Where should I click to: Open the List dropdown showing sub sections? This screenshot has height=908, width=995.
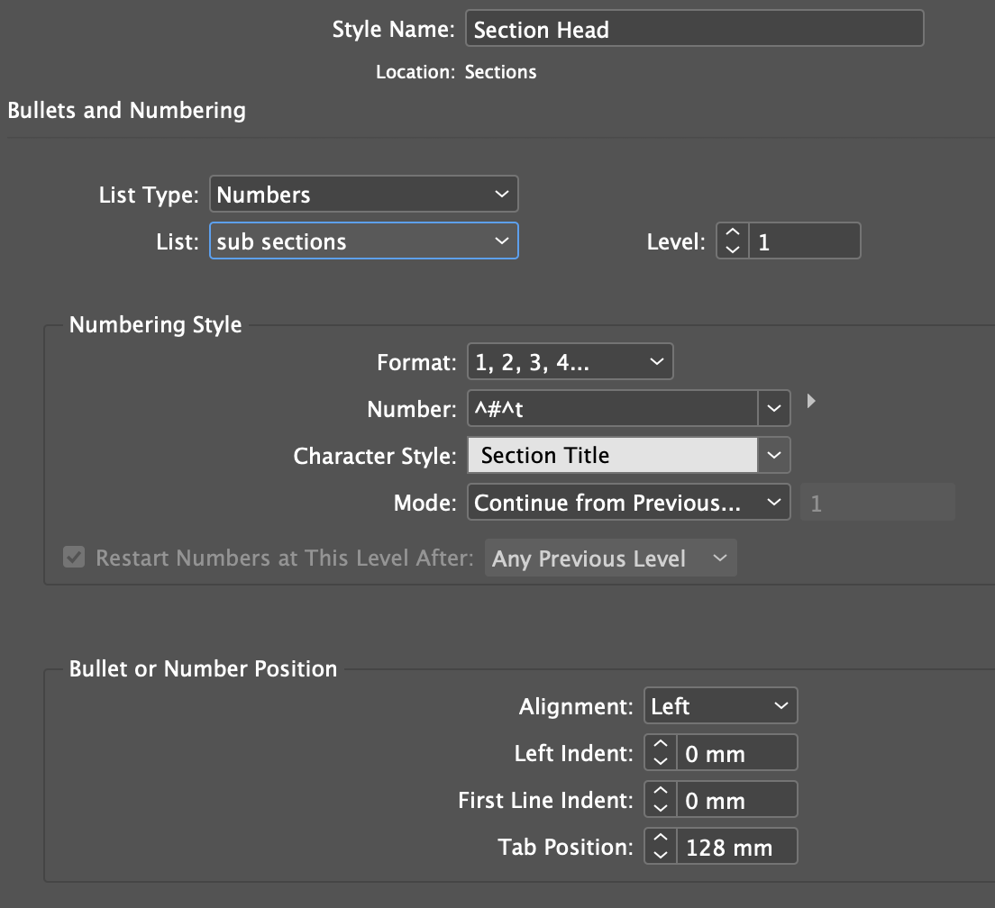coord(363,241)
